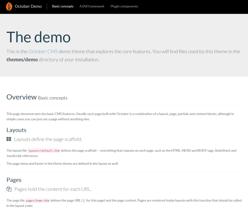Click 'Pages hold the content for each URL.'
This screenshot has width=248, height=209.
53,189
